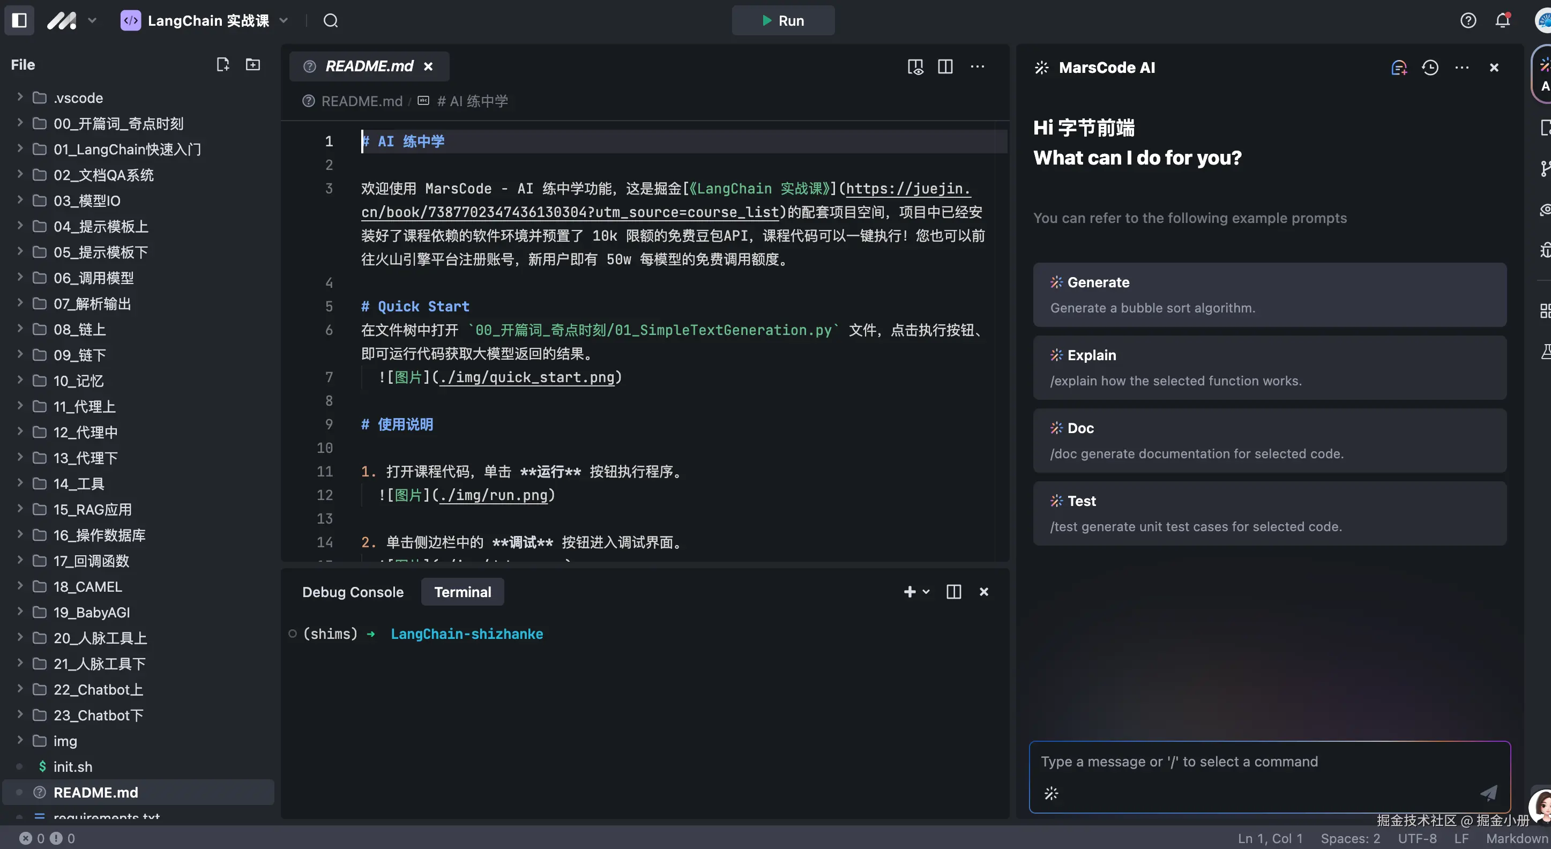Click the notifications bell icon
The height and width of the screenshot is (849, 1551).
pos(1503,20)
